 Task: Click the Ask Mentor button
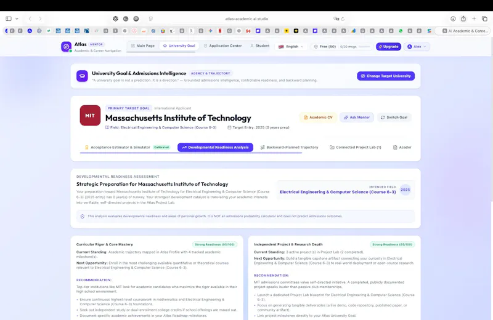pyautogui.click(x=357, y=118)
